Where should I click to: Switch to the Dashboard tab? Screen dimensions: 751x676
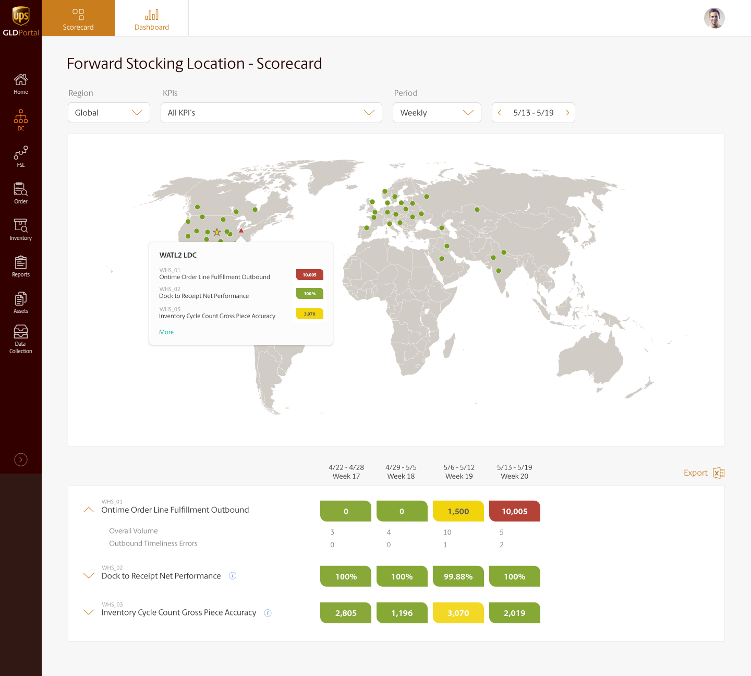coord(152,18)
